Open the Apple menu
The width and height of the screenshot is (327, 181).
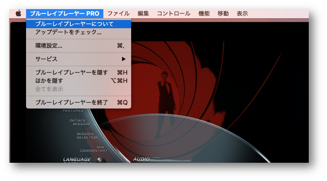click(x=18, y=13)
